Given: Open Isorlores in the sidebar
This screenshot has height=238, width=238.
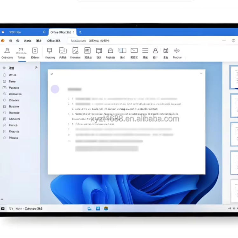Looking at the screenshot, I should tap(14, 119).
